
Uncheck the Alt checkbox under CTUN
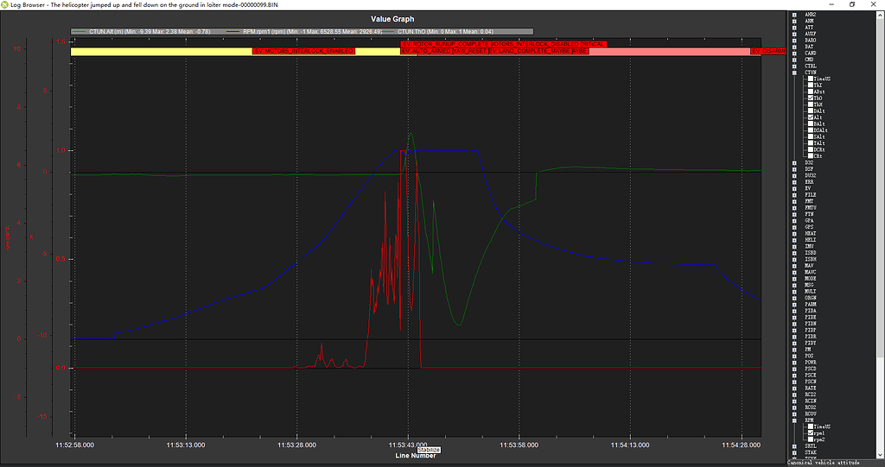point(810,117)
